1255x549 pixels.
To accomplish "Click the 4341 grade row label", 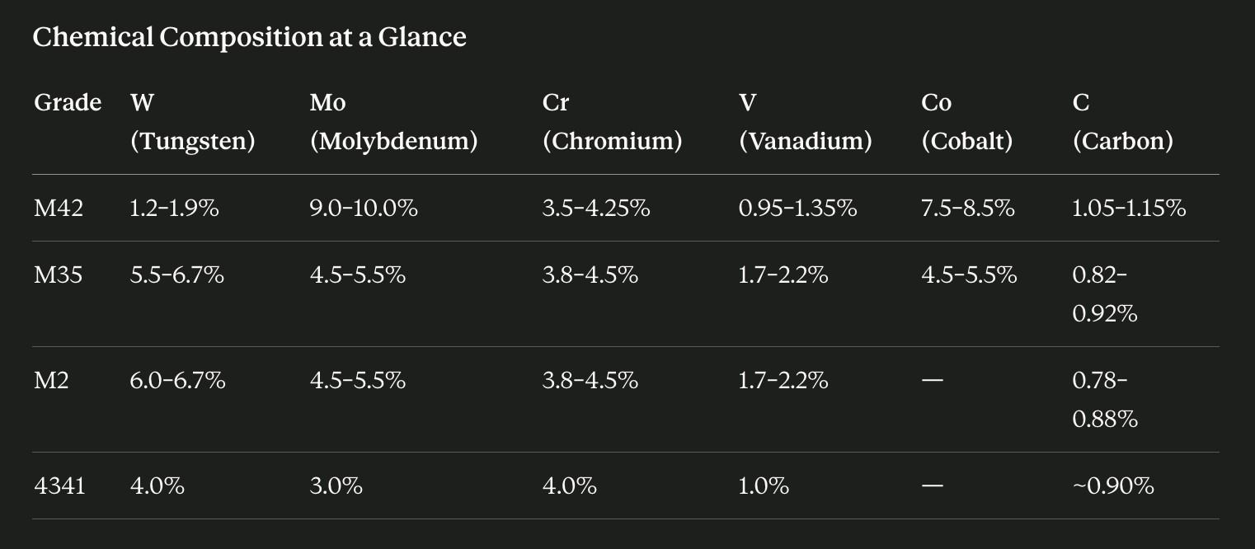I will 59,486.
